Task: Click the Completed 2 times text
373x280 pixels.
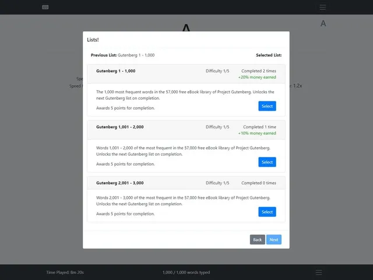Action: [259, 71]
